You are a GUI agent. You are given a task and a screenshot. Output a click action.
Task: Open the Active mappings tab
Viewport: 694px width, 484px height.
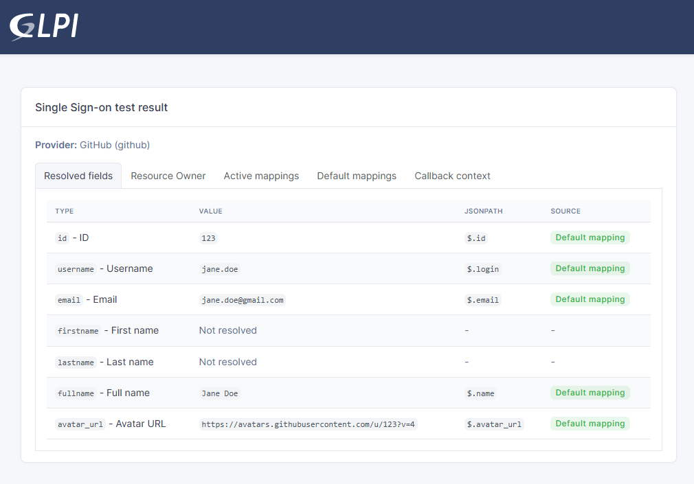261,176
